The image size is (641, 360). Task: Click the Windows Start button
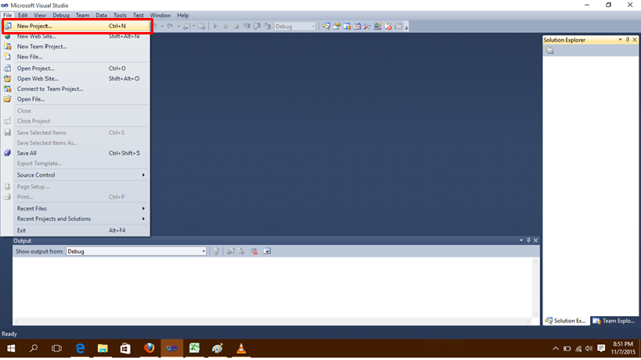pyautogui.click(x=11, y=348)
